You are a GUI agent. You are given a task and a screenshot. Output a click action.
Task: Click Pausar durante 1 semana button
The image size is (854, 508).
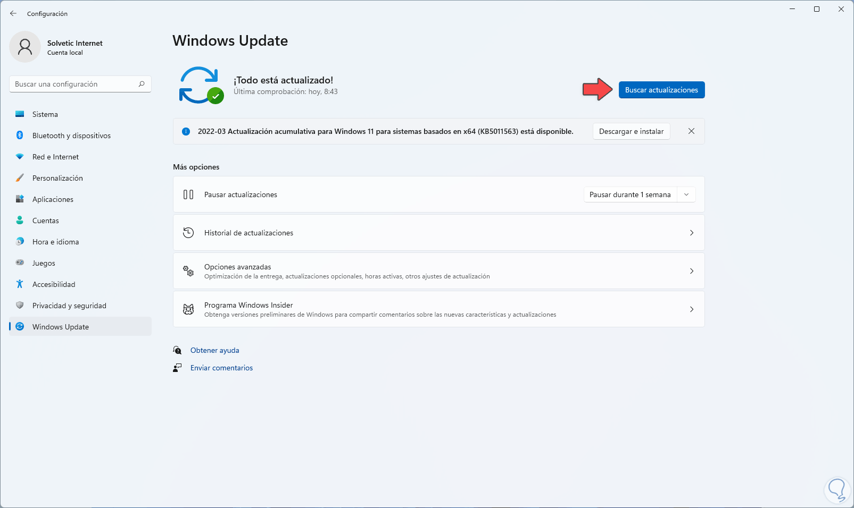point(630,194)
